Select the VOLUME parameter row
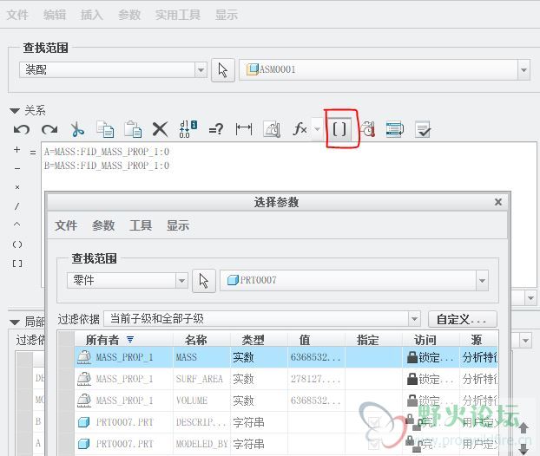The width and height of the screenshot is (540, 456). 286,401
